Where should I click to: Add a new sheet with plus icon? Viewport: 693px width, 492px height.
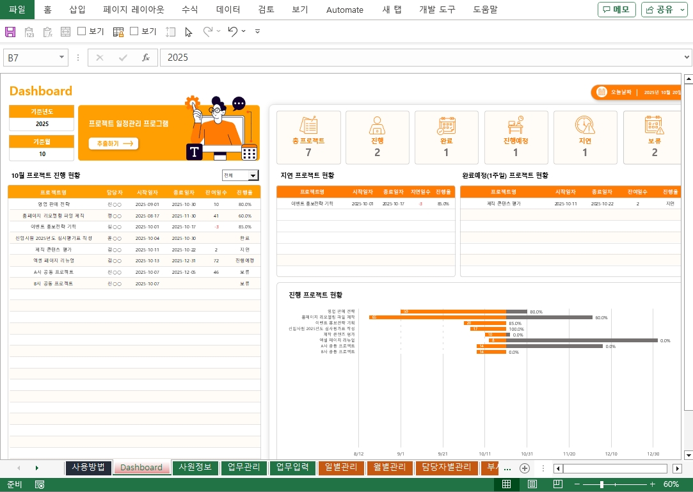click(x=525, y=468)
